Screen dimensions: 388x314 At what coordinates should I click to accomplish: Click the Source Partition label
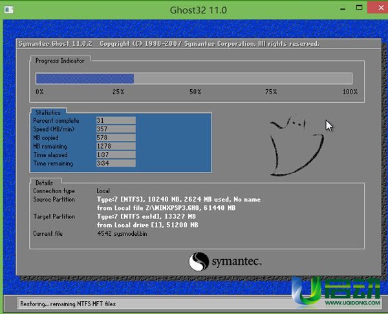(x=54, y=199)
